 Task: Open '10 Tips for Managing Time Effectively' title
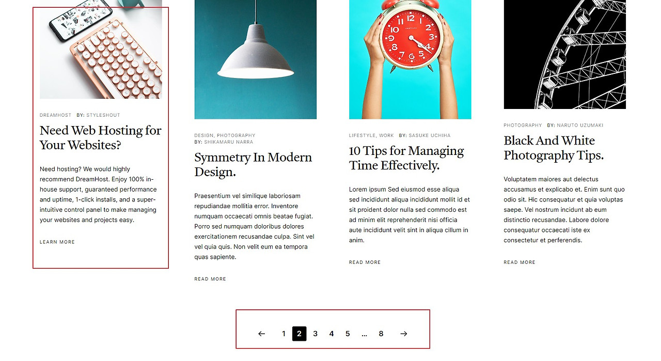point(406,158)
